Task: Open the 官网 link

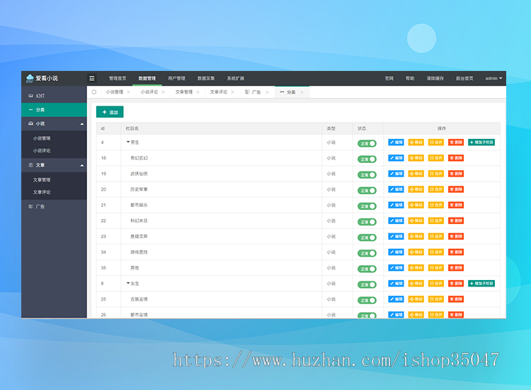Action: (x=389, y=78)
